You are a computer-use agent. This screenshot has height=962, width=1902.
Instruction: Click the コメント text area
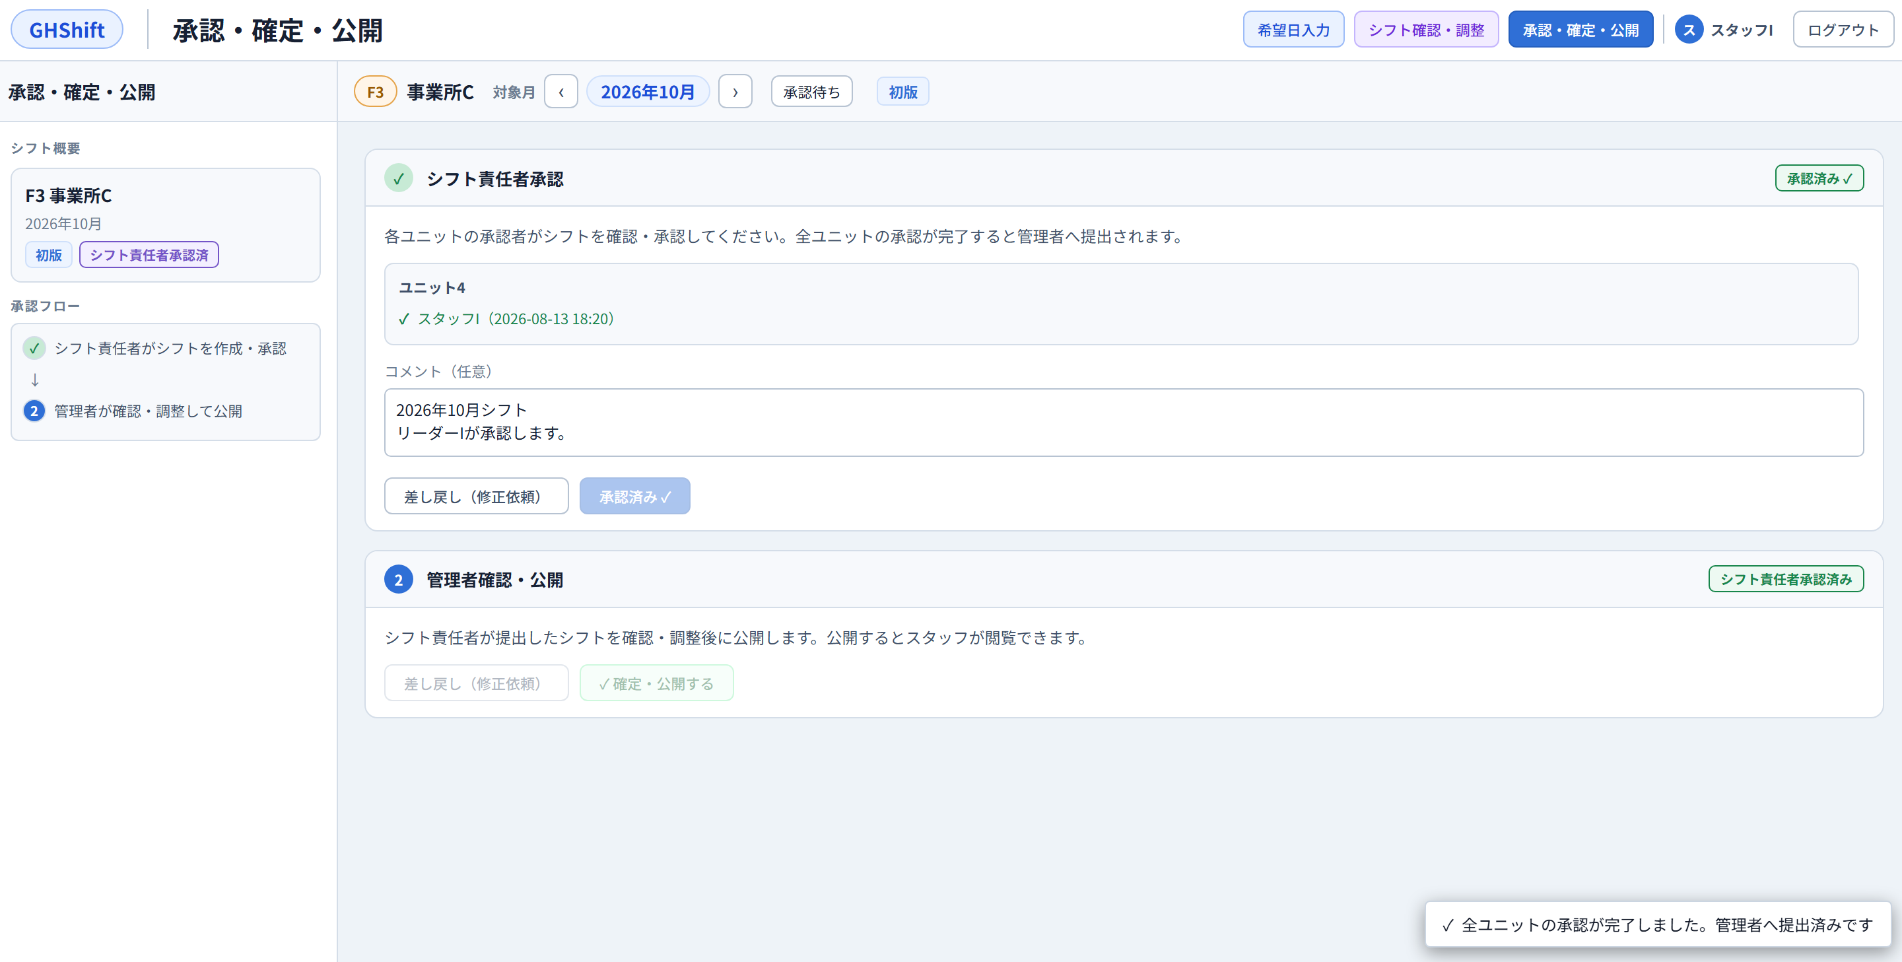click(x=1123, y=423)
